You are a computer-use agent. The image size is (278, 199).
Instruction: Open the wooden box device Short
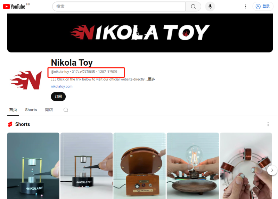[139, 166]
